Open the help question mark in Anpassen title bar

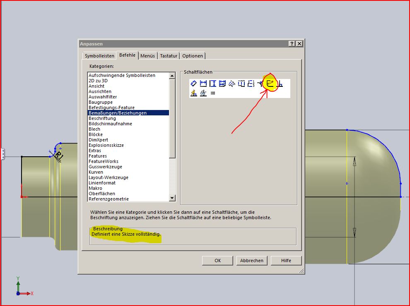pyautogui.click(x=292, y=43)
